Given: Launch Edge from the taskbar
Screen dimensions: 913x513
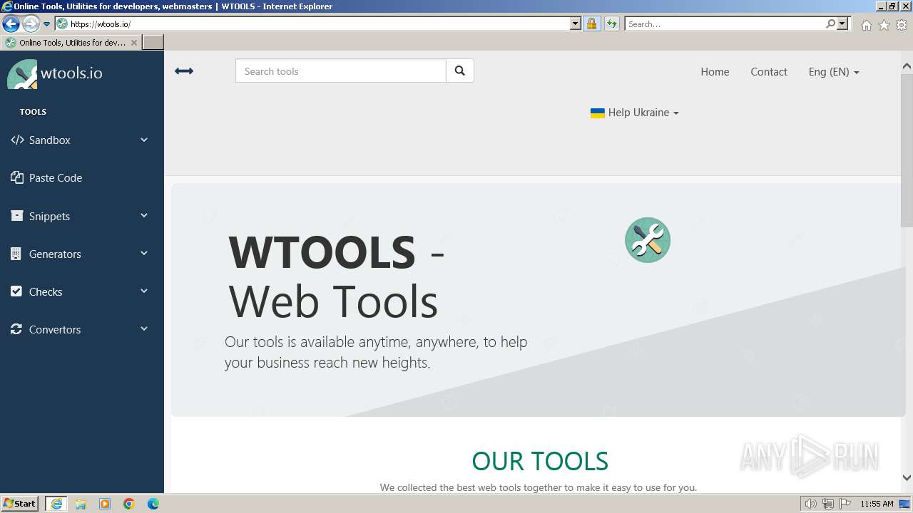Looking at the screenshot, I should coord(153,504).
